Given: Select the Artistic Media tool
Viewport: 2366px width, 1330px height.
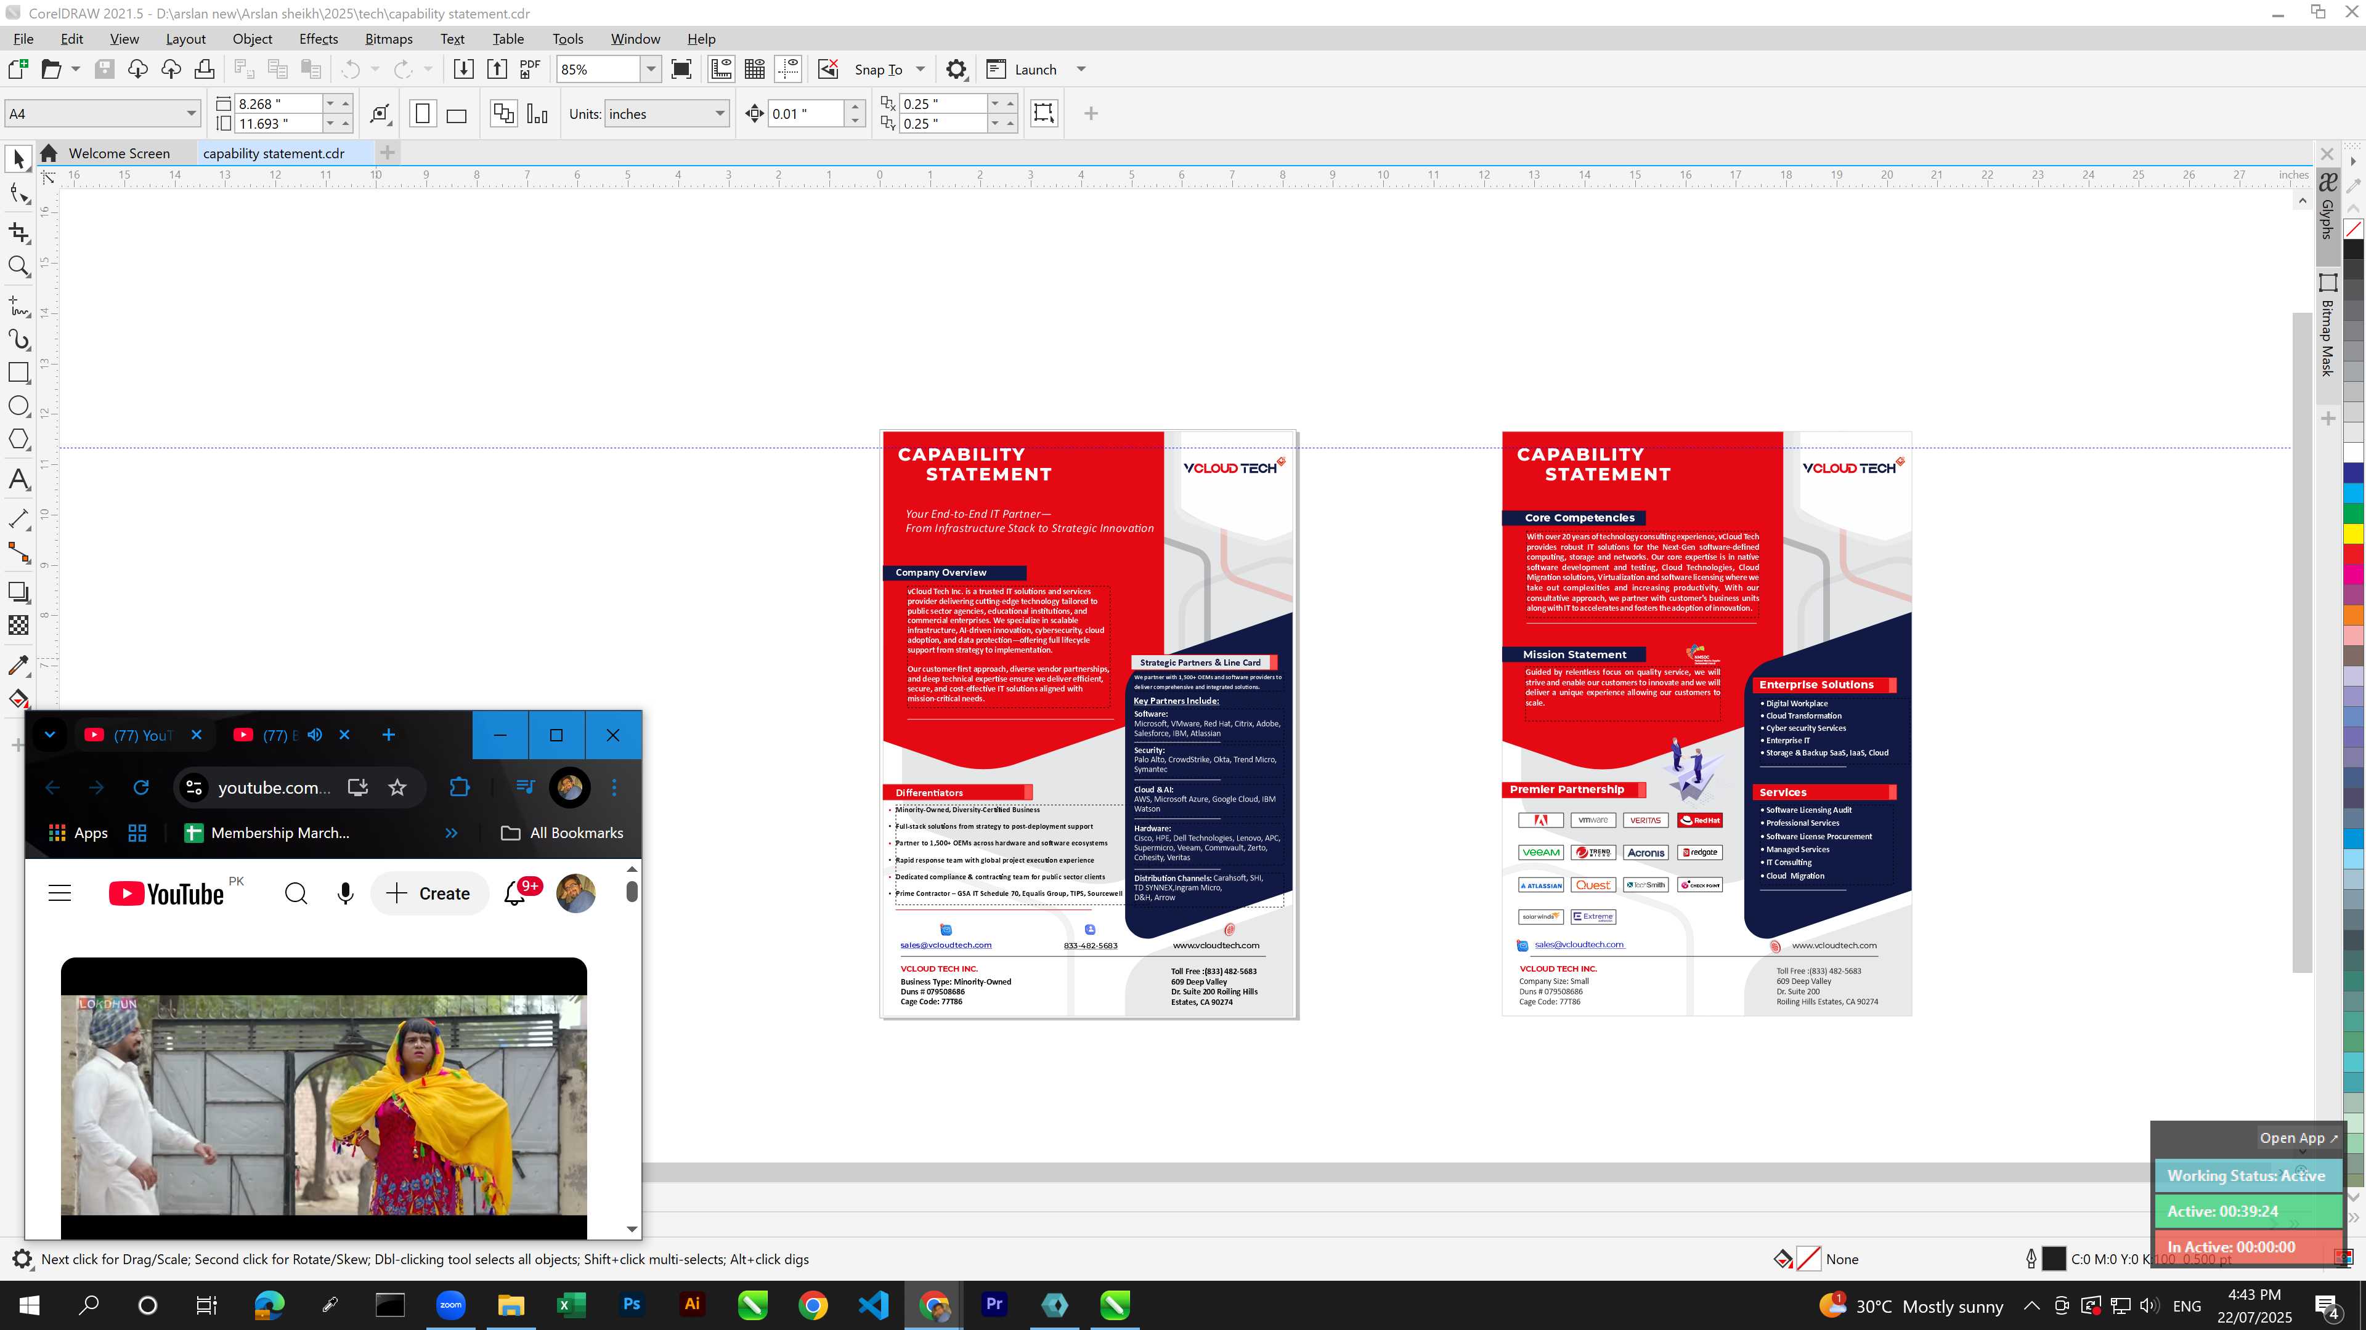Looking at the screenshot, I should pos(18,340).
